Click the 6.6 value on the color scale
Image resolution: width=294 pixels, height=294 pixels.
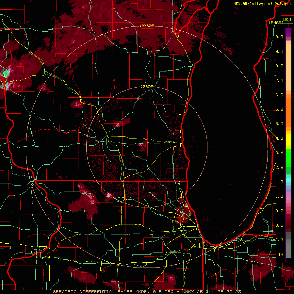[279, 95]
